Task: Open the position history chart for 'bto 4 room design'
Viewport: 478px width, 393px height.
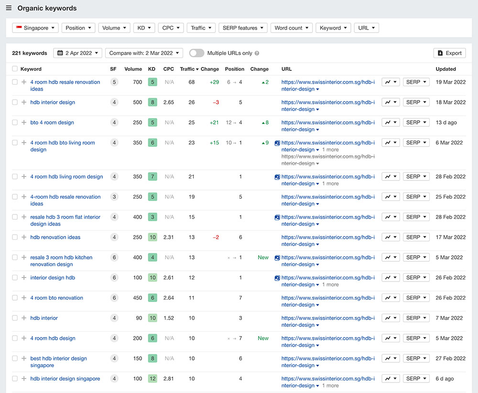Action: [391, 123]
